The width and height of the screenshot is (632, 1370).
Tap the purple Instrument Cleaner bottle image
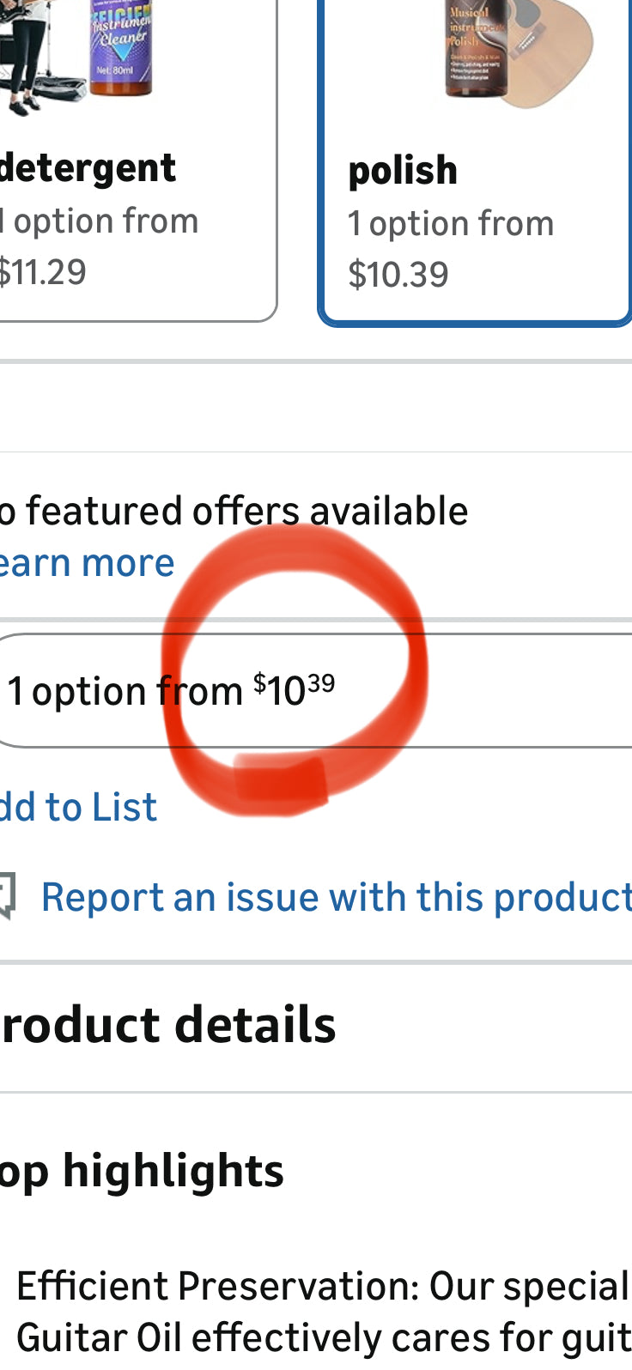coord(120,47)
